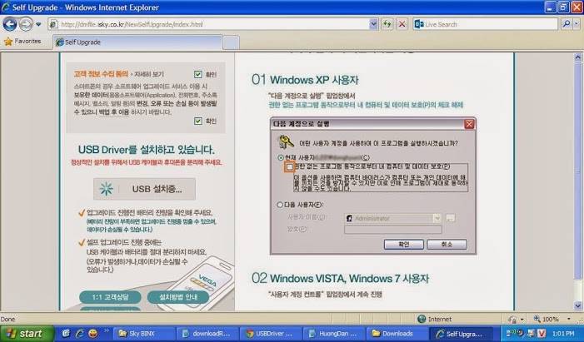This screenshot has width=584, height=342.
Task: Click into the Live Search box
Action: click(485, 24)
